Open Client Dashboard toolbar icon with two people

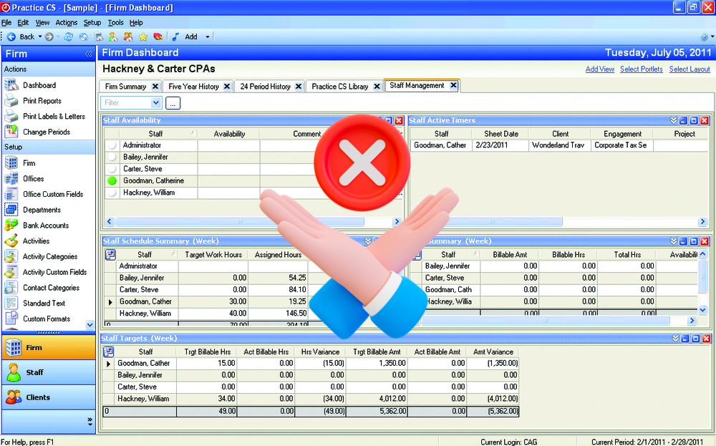coord(128,37)
